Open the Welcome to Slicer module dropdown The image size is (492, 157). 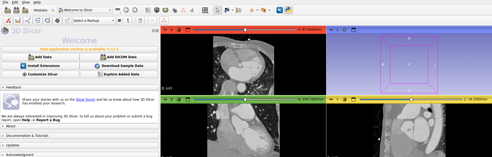click(x=85, y=10)
